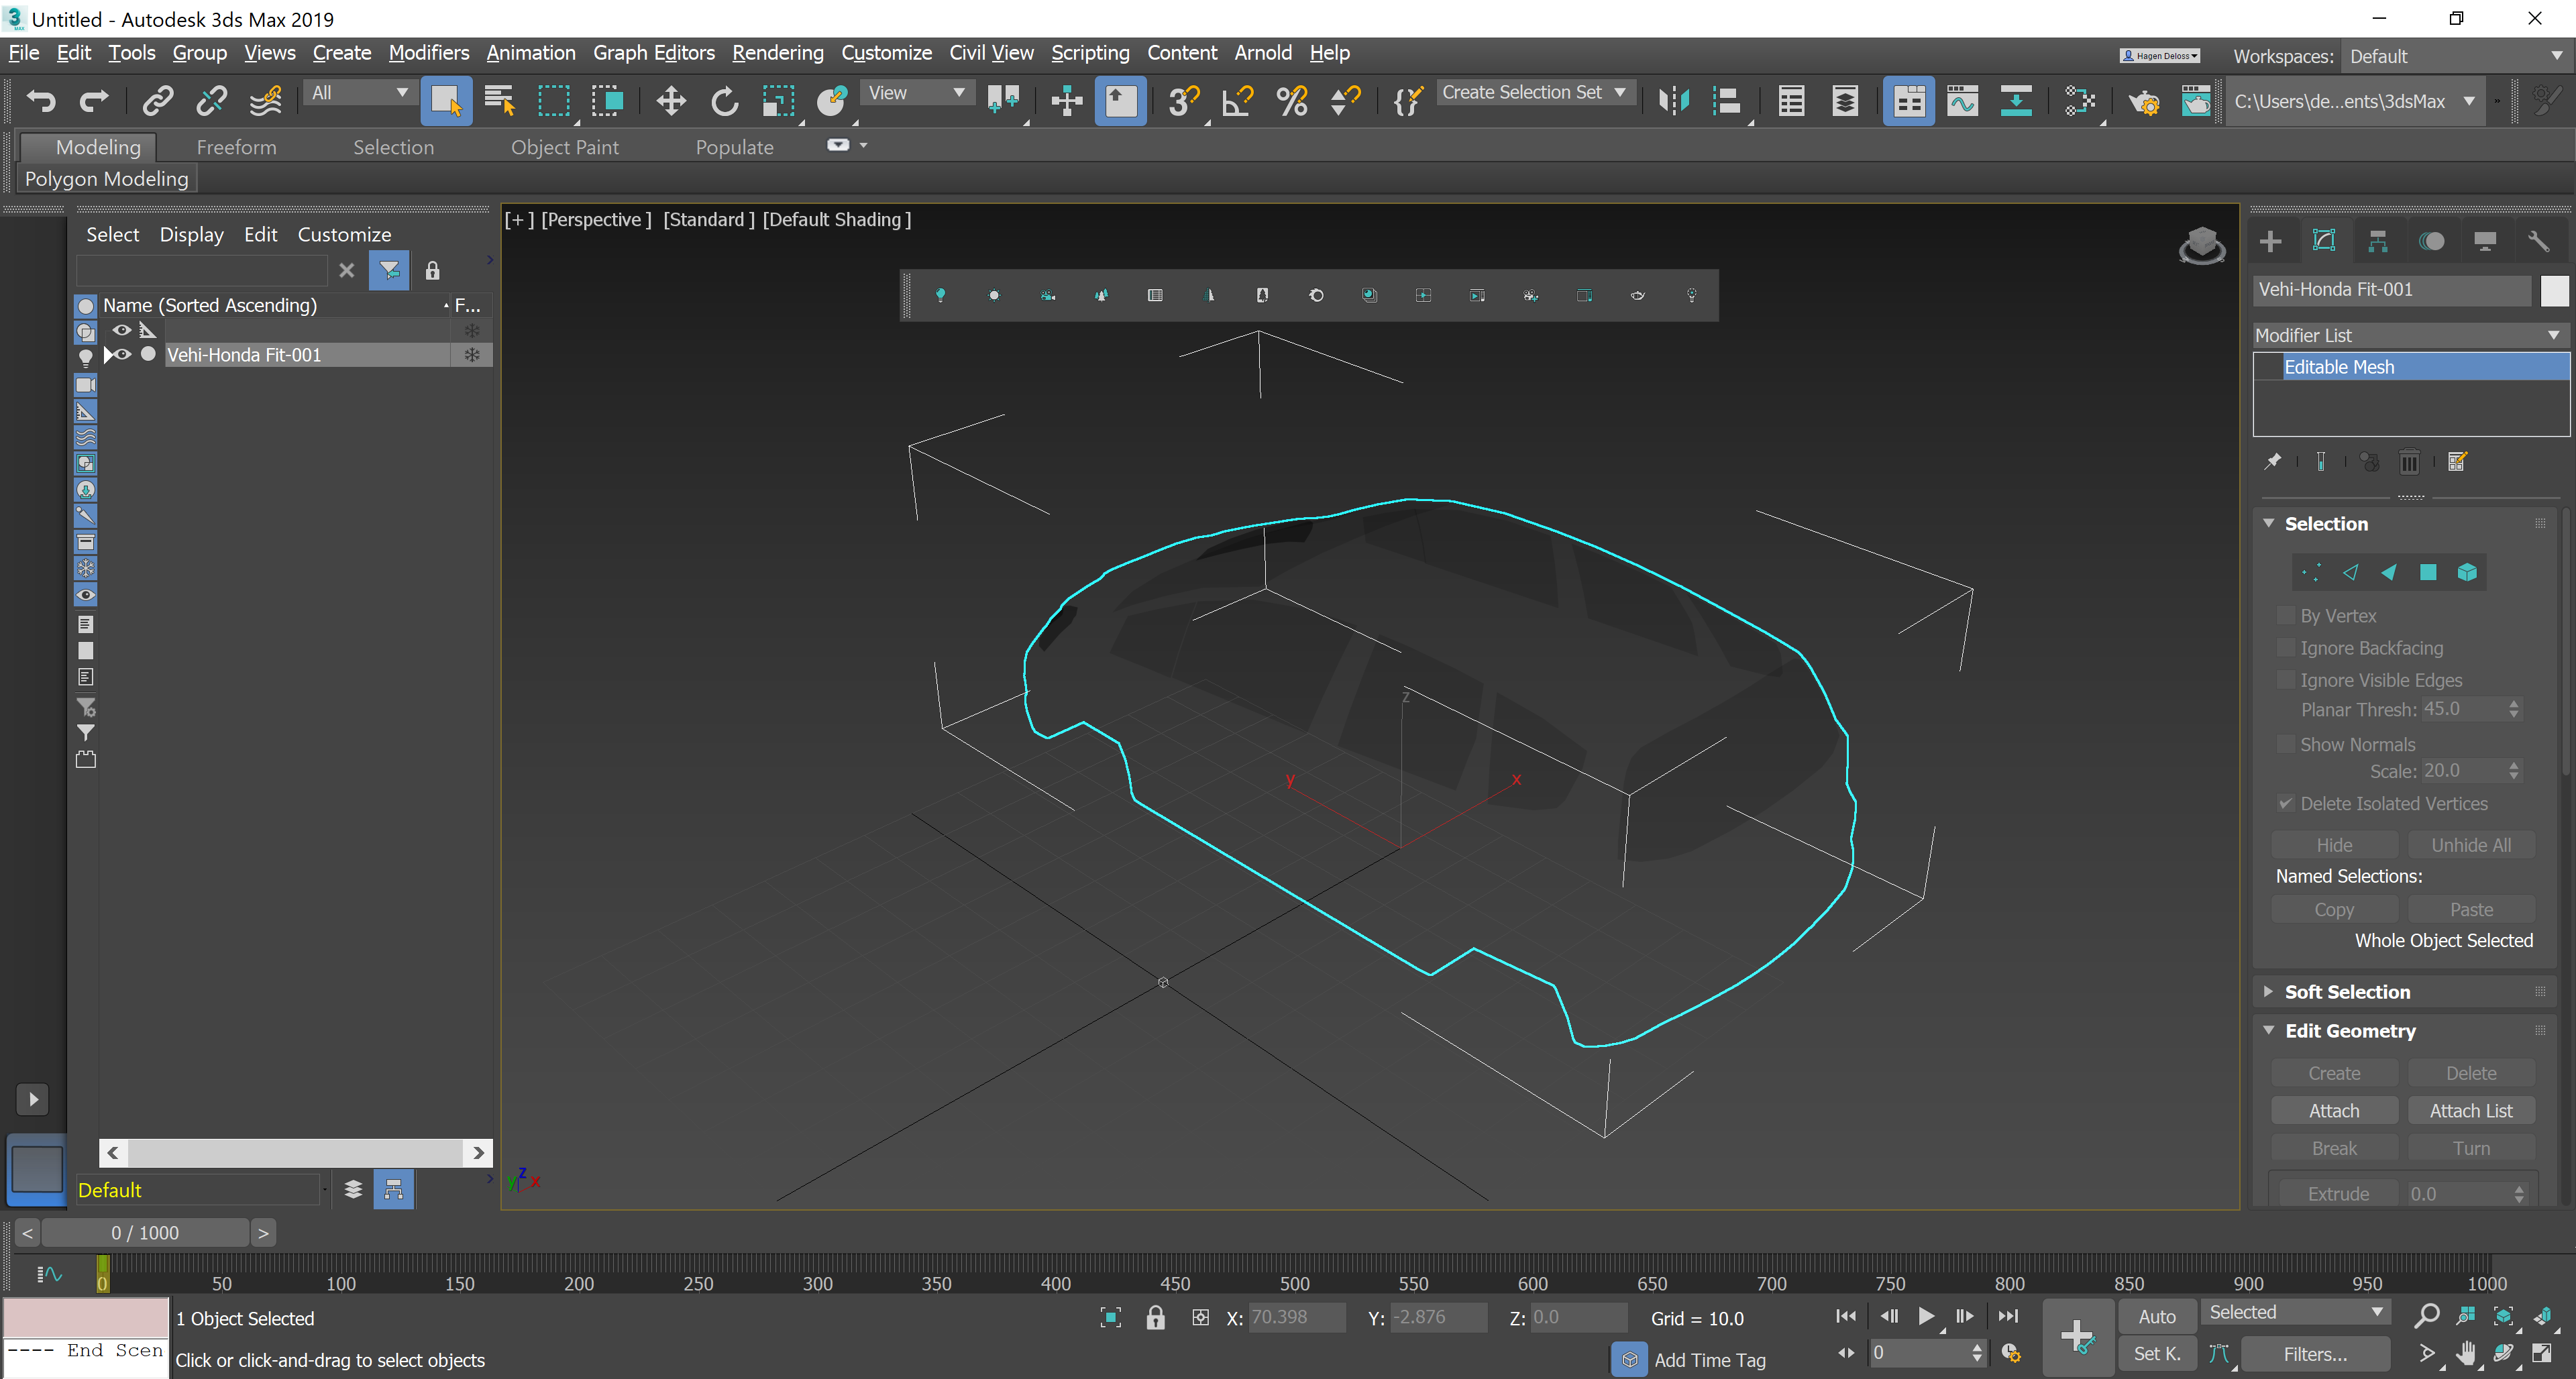Select the Select and Move tool
Screen dimensions: 2576x1379
670,101
